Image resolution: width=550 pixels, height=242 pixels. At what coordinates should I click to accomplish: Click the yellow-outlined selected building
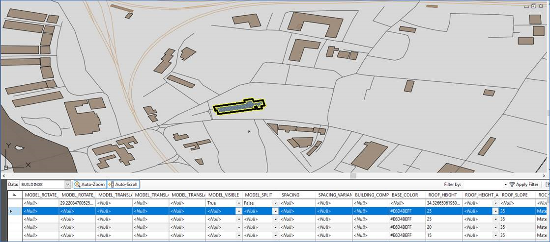click(238, 107)
